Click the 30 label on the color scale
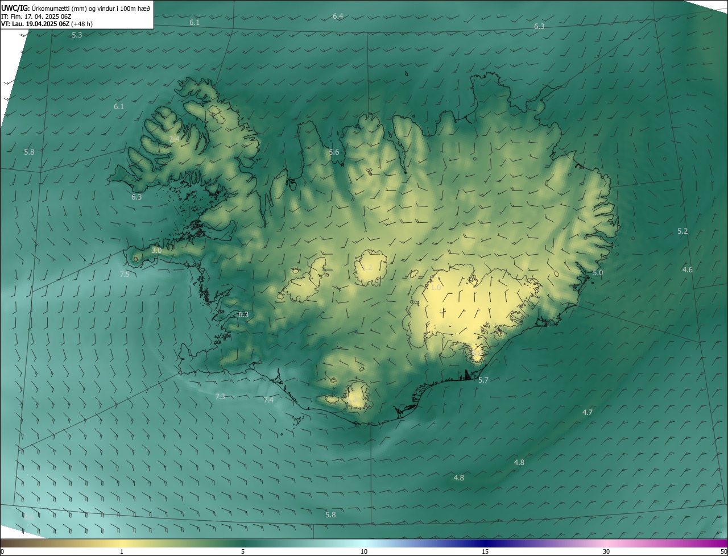728x556 pixels. click(606, 551)
